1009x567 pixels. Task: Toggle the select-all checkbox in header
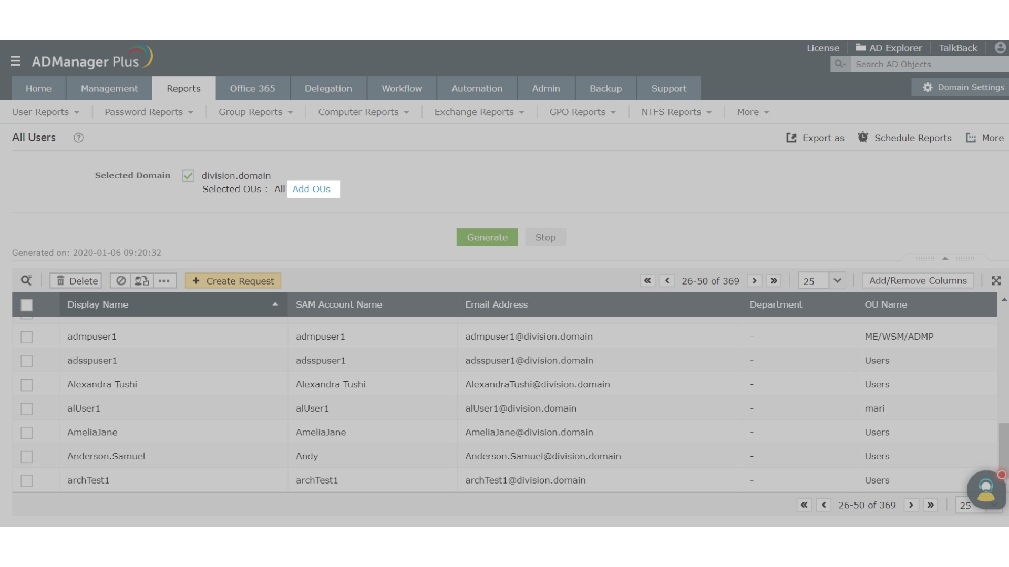point(26,305)
